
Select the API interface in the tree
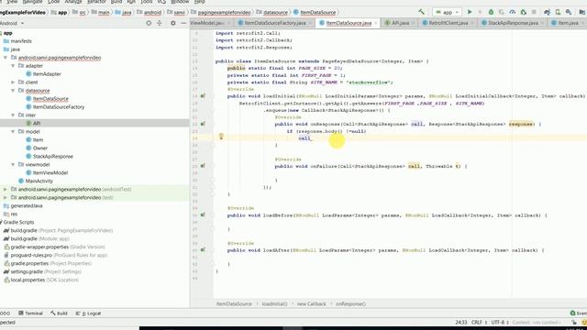pyautogui.click(x=33, y=124)
